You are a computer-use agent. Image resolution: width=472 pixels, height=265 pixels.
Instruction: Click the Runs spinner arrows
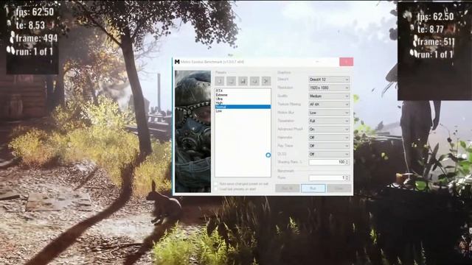click(347, 178)
